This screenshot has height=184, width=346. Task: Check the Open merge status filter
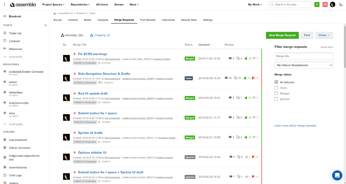pyautogui.click(x=276, y=88)
